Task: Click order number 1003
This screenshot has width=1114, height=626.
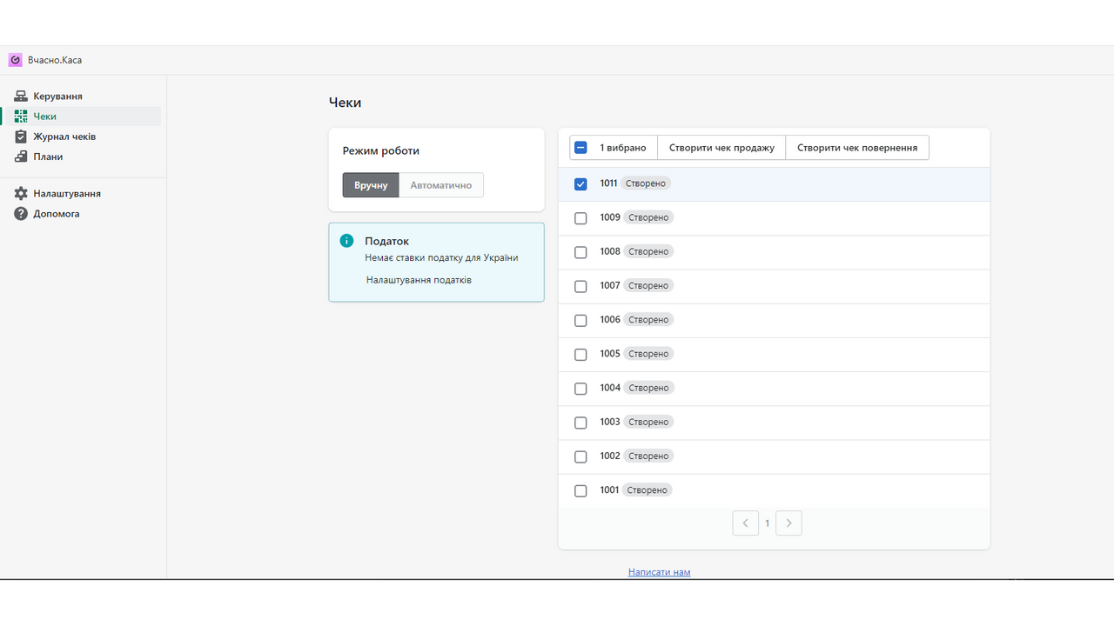Action: coord(609,422)
